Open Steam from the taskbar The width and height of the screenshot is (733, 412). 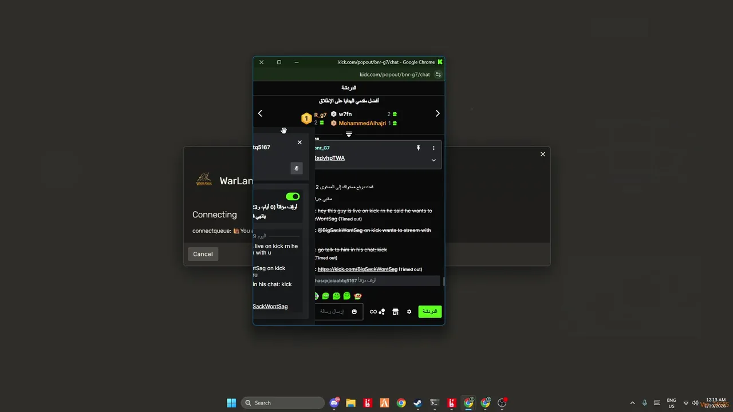coord(418,403)
